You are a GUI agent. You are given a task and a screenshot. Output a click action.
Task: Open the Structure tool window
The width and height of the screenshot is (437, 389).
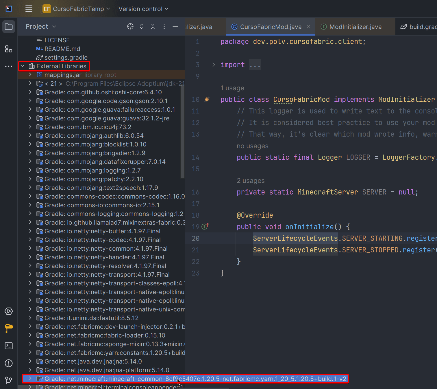(x=9, y=49)
